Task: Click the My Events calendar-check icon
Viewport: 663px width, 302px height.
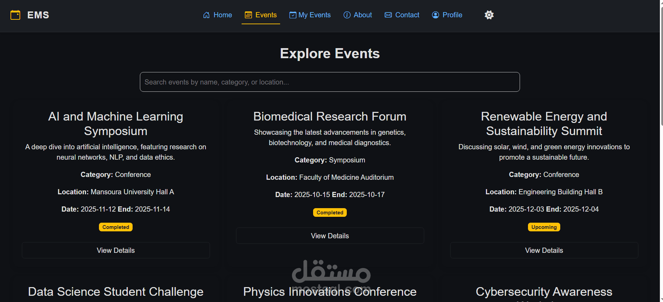Action: (293, 15)
